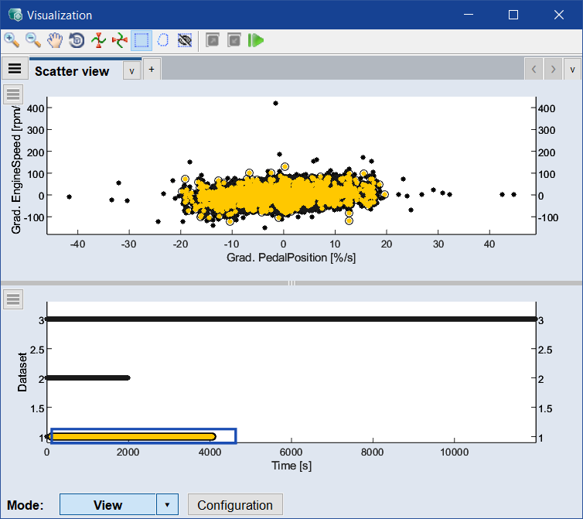The width and height of the screenshot is (583, 519).
Task: Expand the Mode dropdown arrow next to View
Action: (x=168, y=505)
